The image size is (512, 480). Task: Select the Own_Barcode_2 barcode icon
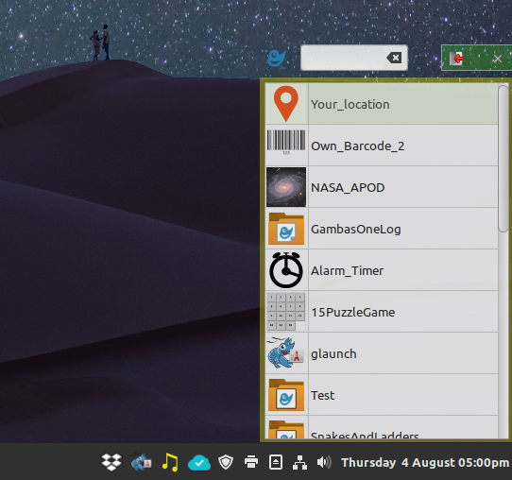(x=286, y=145)
